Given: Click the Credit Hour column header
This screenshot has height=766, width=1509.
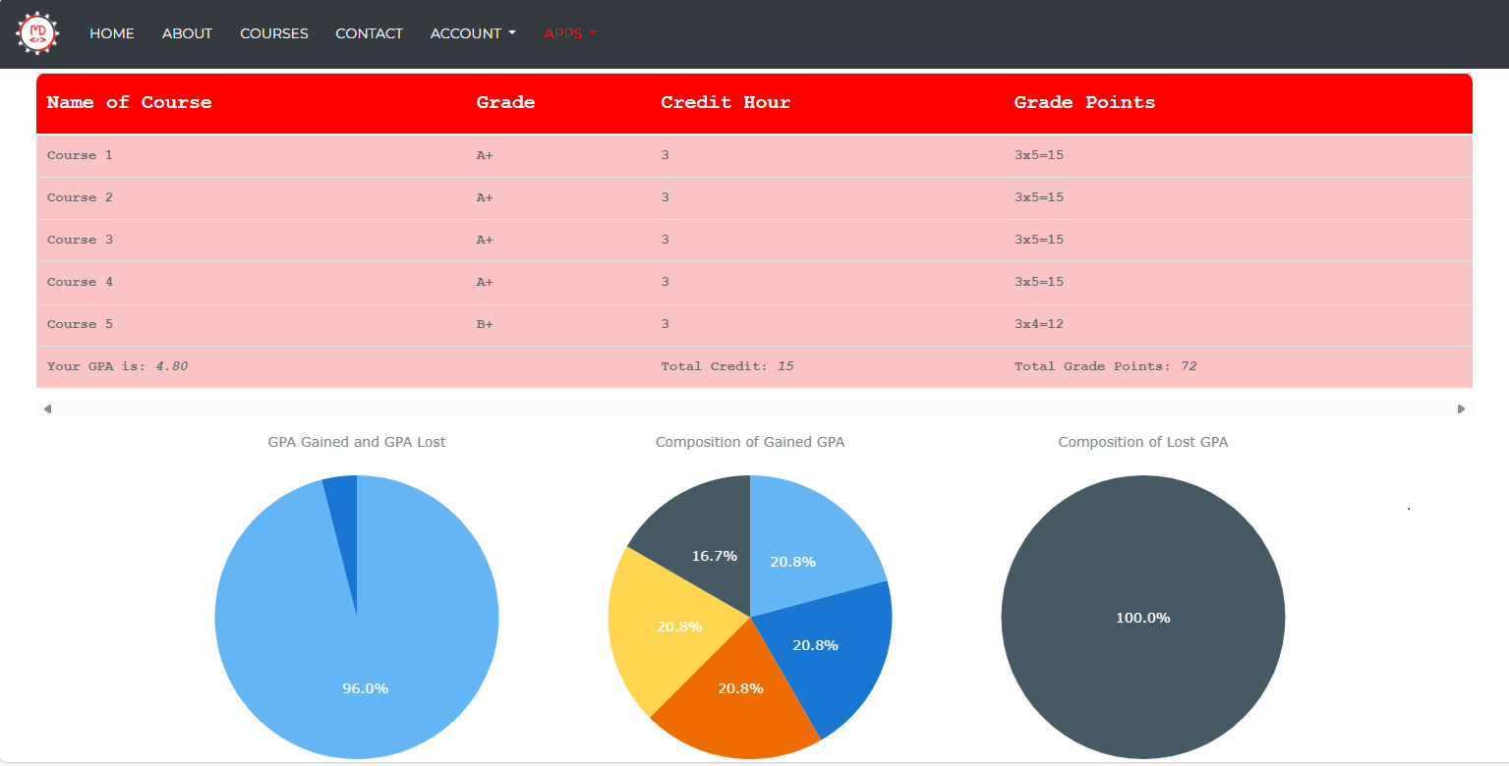Looking at the screenshot, I should [x=725, y=102].
